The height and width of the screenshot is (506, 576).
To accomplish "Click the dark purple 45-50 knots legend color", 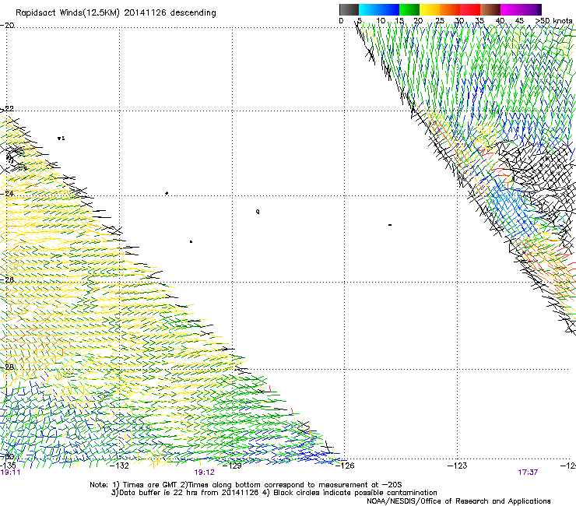I will pos(531,9).
